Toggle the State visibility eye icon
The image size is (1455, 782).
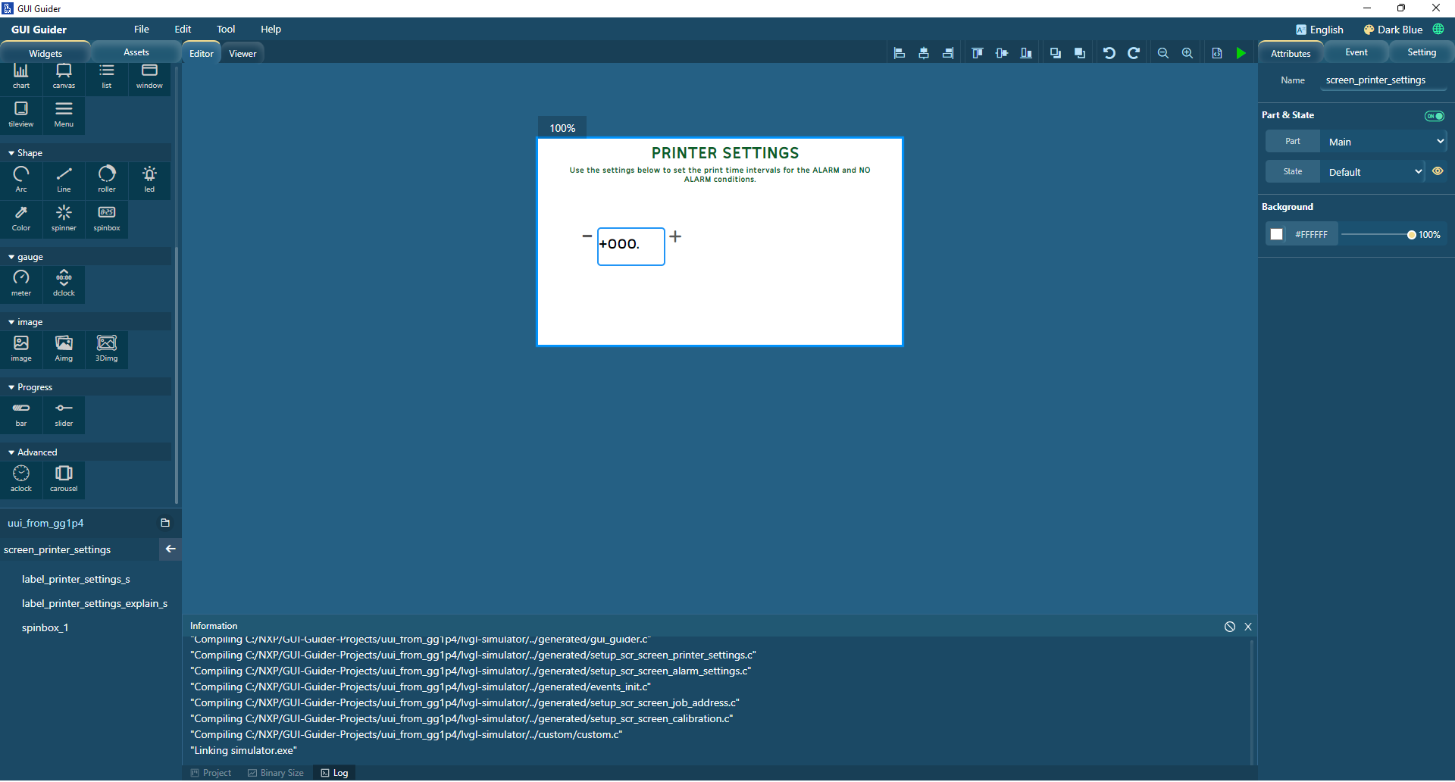(x=1438, y=171)
